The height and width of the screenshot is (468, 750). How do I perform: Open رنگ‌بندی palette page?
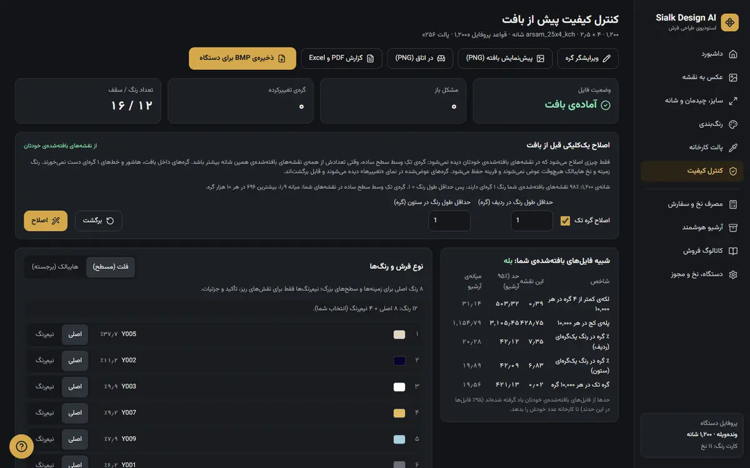[x=692, y=124]
